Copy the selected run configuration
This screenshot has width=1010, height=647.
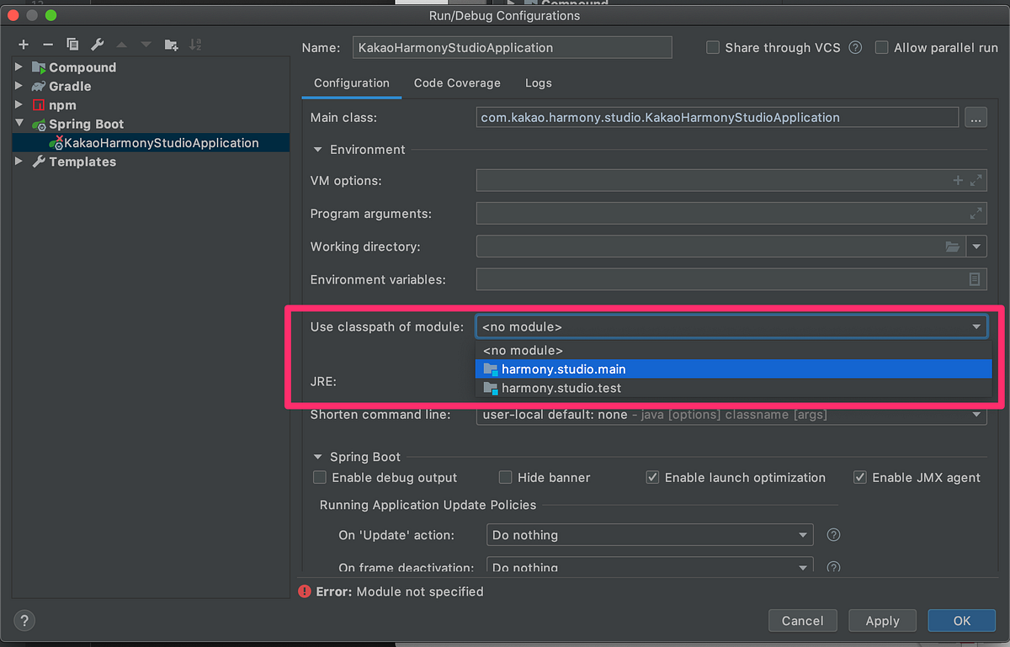[72, 44]
